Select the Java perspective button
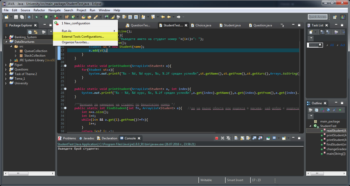The width and height of the screenshot is (350, 186). pos(343,17)
